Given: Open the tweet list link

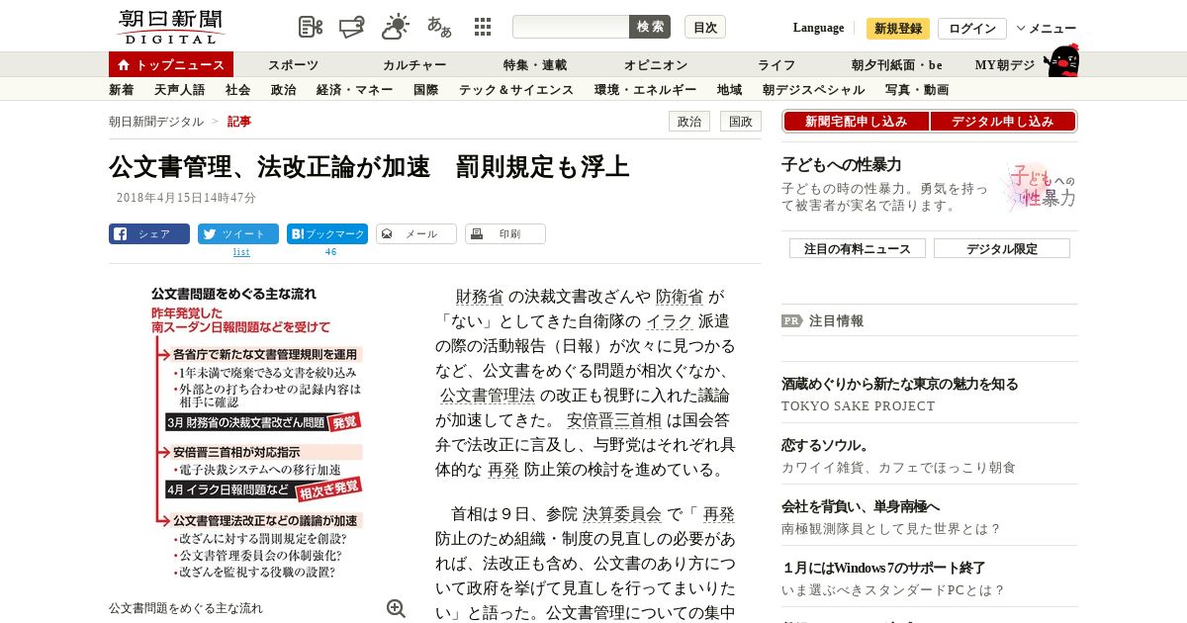Looking at the screenshot, I should pyautogui.click(x=241, y=252).
